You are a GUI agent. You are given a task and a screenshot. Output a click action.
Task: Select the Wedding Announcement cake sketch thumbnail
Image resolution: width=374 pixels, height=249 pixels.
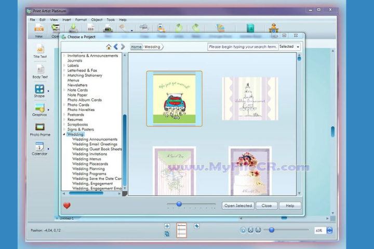250,99
